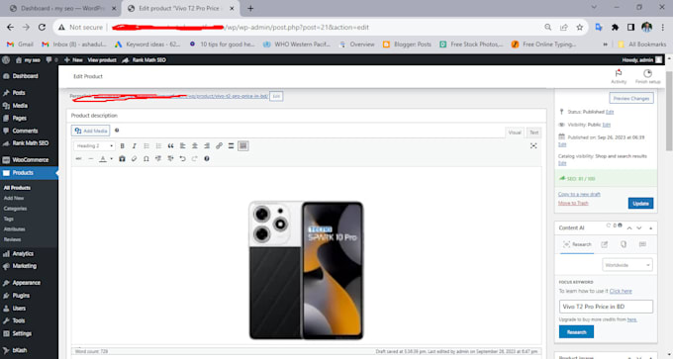The width and height of the screenshot is (673, 359).
Task: Align text center
Action: [195, 145]
